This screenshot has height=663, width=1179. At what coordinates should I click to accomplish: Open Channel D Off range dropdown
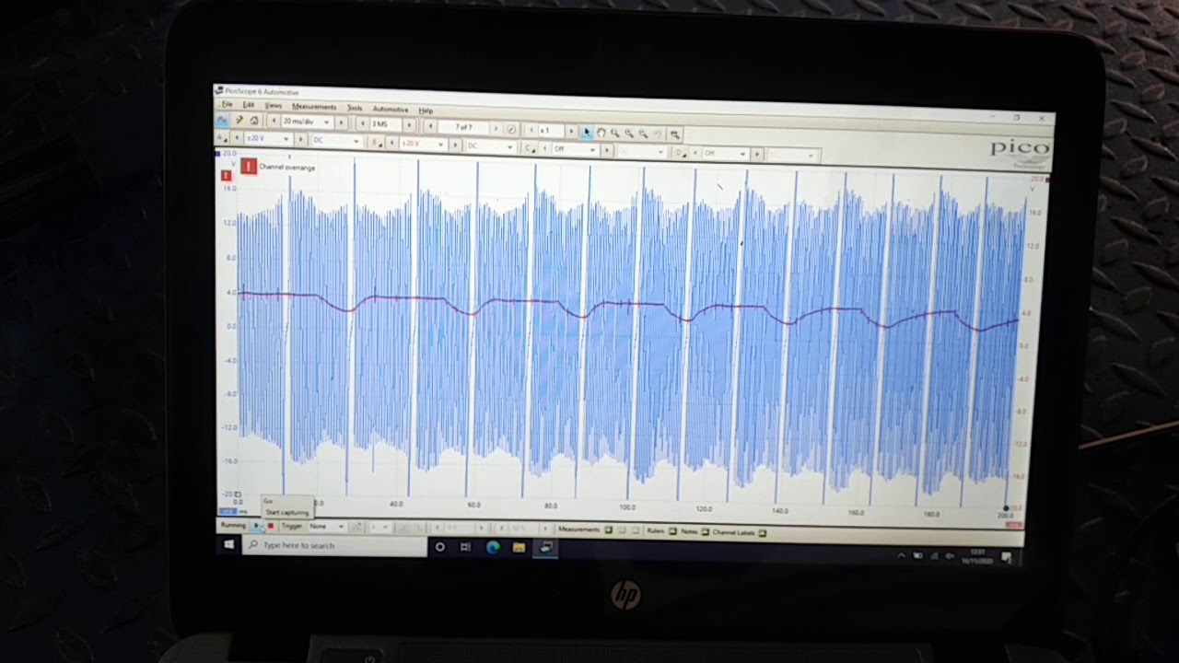pos(725,153)
